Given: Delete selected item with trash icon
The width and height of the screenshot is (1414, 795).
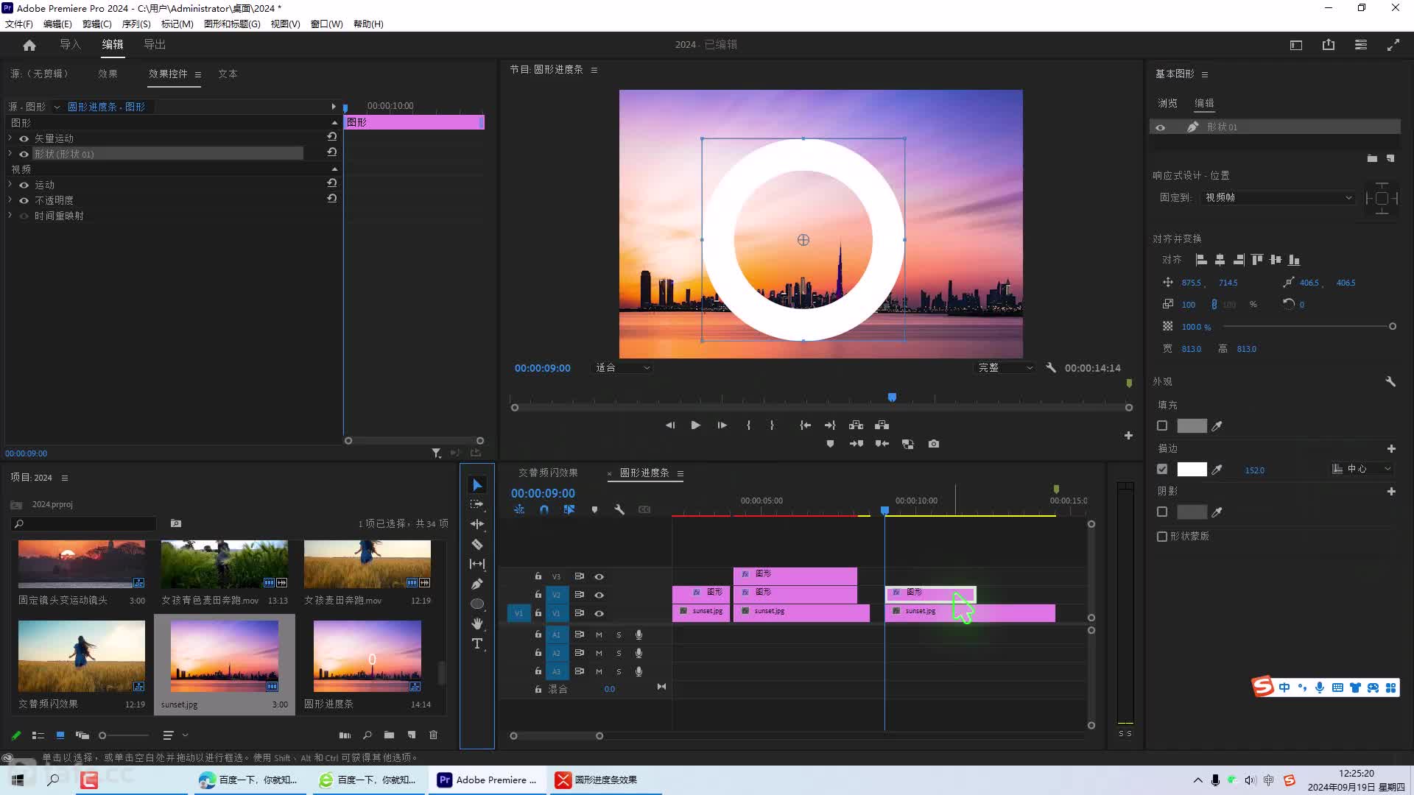Looking at the screenshot, I should (x=434, y=735).
